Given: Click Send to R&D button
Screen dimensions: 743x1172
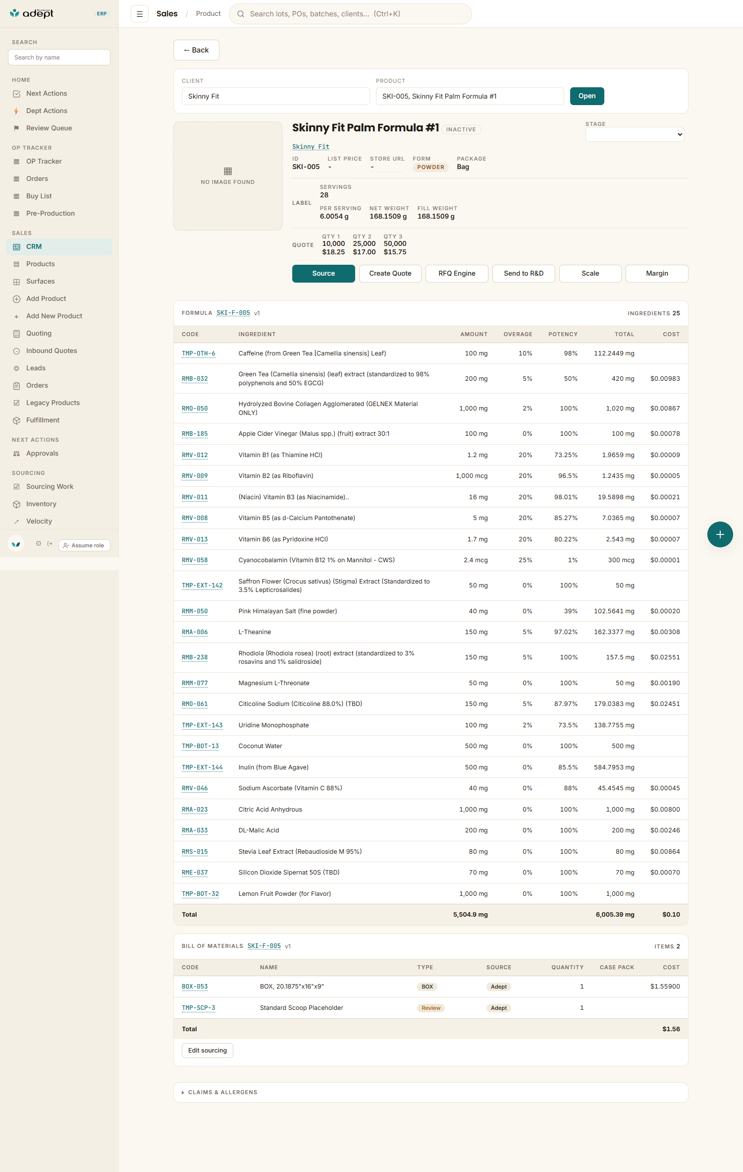Looking at the screenshot, I should pyautogui.click(x=524, y=274).
